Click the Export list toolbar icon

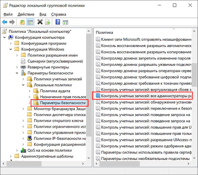[48, 22]
